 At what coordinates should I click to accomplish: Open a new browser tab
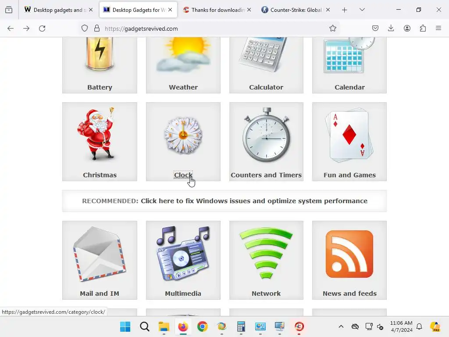point(345,10)
